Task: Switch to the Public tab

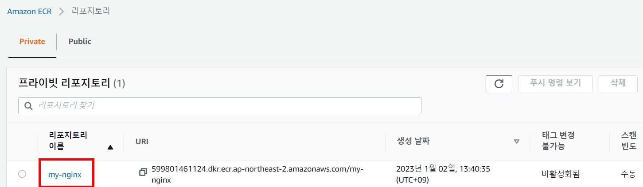Action: (80, 41)
